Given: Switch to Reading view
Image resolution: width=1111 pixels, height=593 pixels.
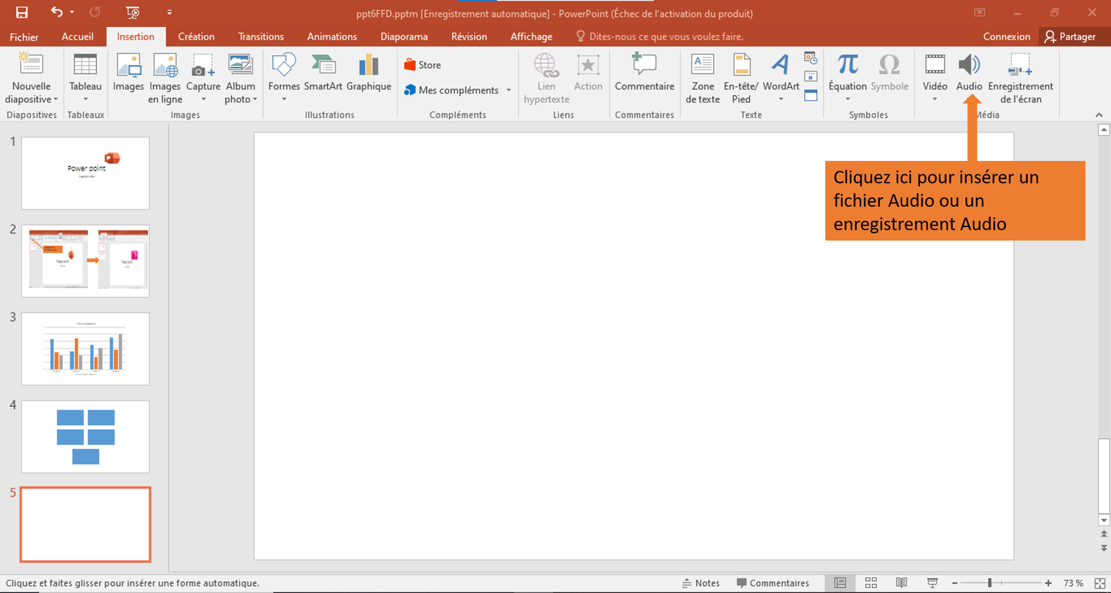Looking at the screenshot, I should click(x=901, y=583).
